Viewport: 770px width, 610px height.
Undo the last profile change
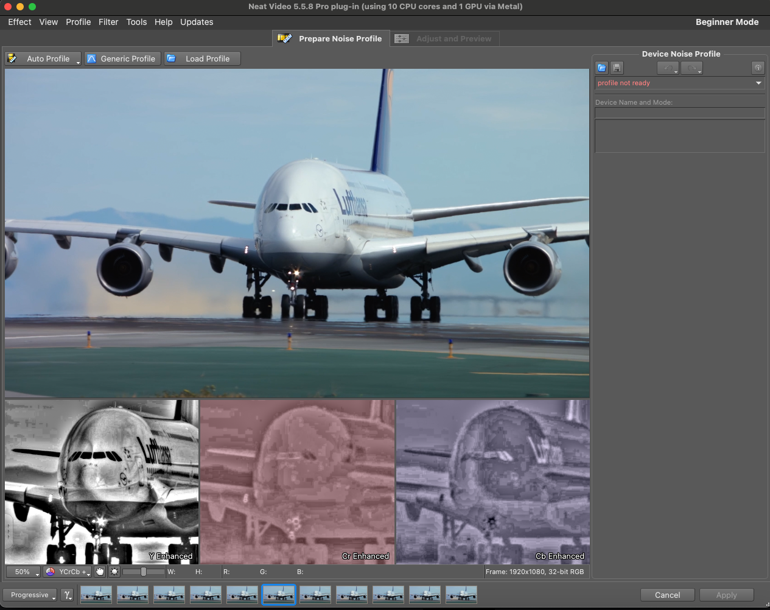pyautogui.click(x=667, y=68)
